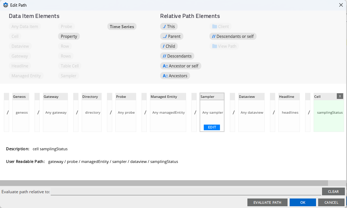Select the Dataview path segment box
Viewport: 347px width, 208px height.
(x=252, y=113)
